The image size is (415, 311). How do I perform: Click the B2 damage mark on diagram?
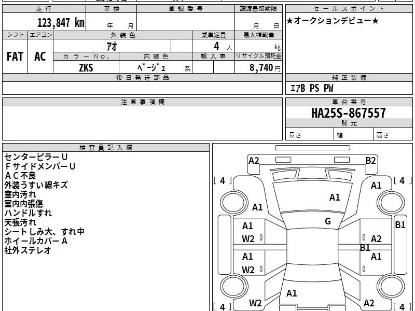pyautogui.click(x=370, y=161)
